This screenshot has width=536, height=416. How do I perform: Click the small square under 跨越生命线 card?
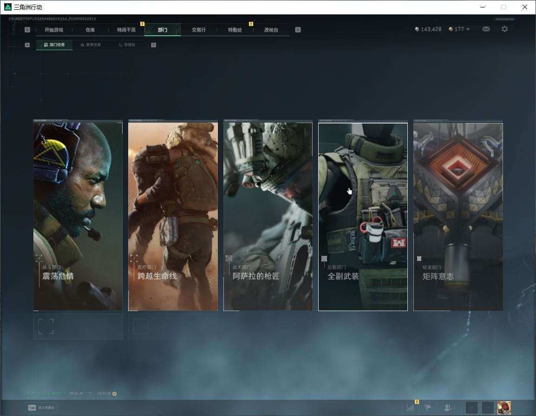(140, 326)
